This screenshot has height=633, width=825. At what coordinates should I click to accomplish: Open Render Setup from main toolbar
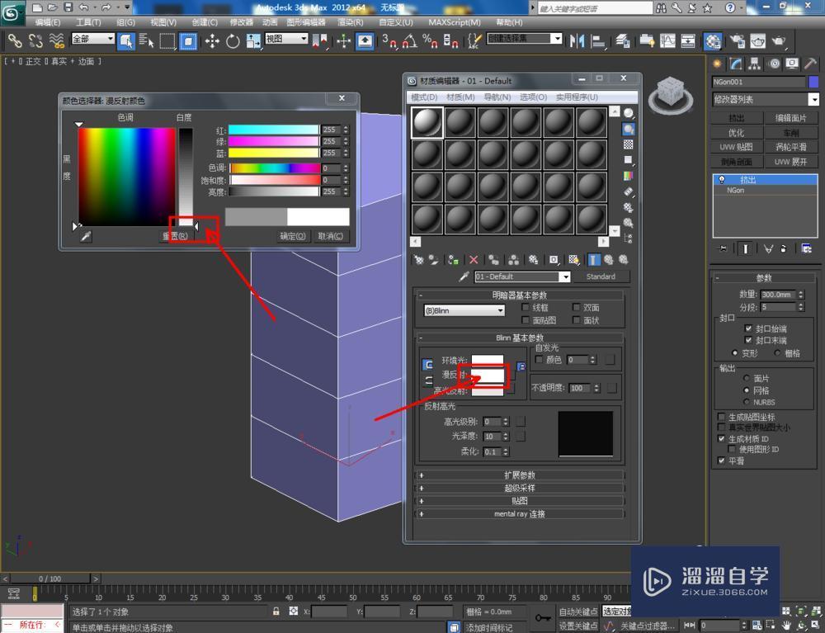coord(737,40)
